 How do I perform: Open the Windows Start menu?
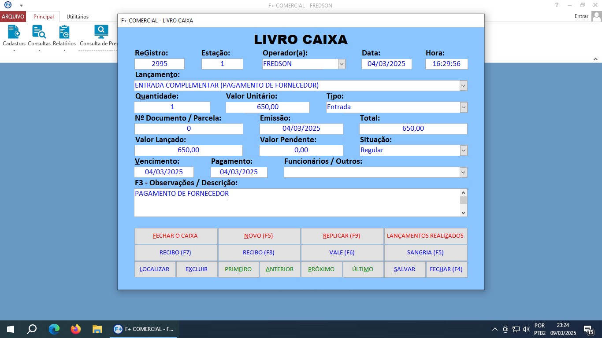point(11,329)
